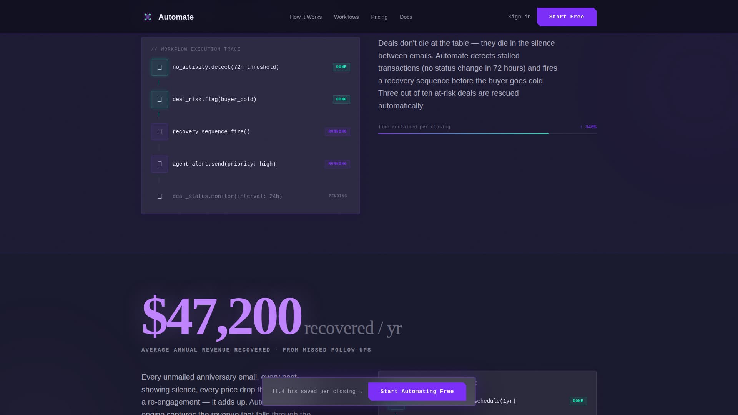The width and height of the screenshot is (738, 415).
Task: Click the deal_status.monitor step icon
Action: (160, 196)
